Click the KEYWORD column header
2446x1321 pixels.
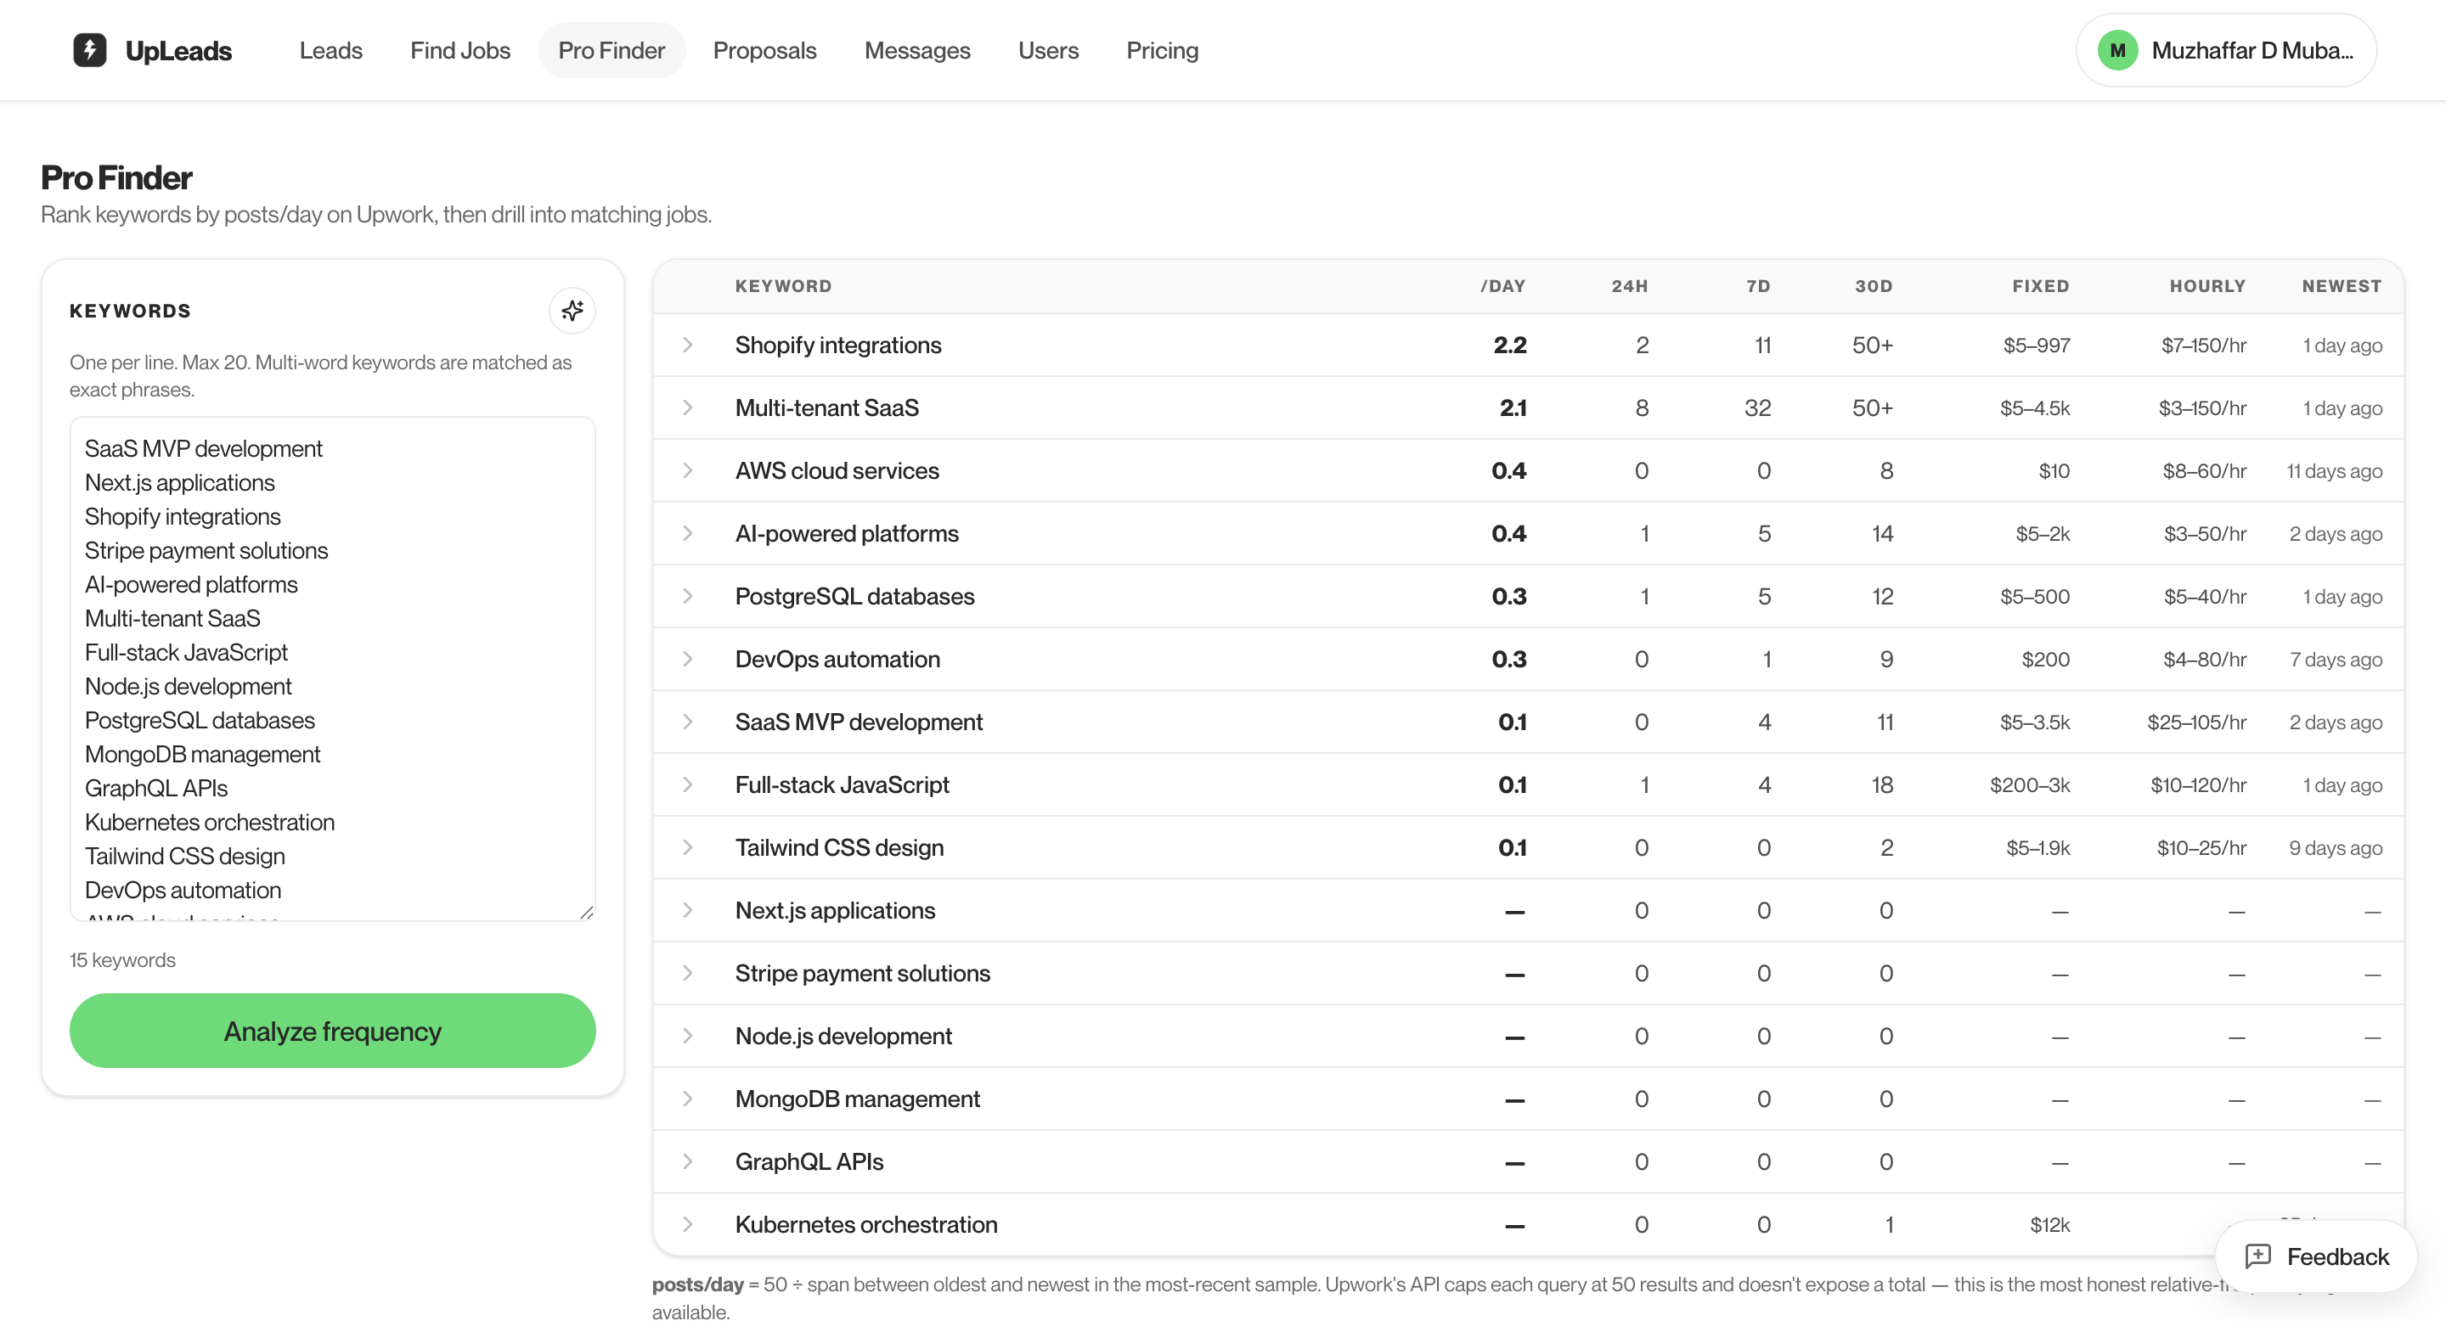[783, 285]
